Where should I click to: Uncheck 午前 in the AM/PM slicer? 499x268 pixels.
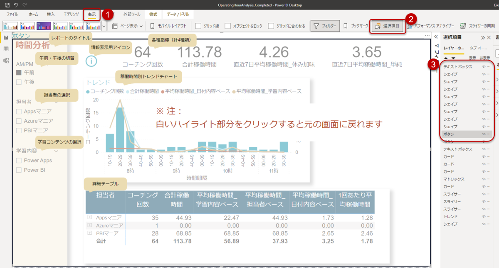(x=19, y=72)
